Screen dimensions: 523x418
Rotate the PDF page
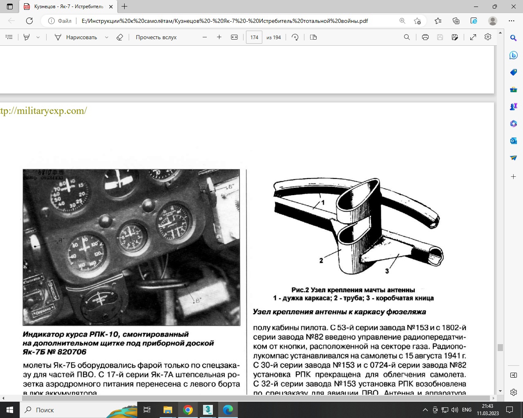pos(295,37)
